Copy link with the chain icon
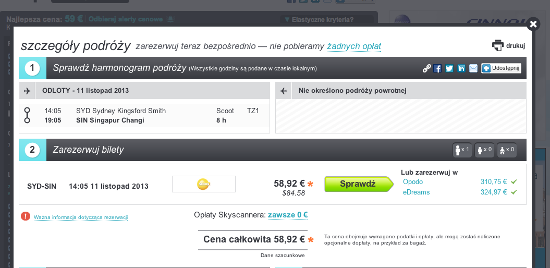This screenshot has height=268, width=550. tap(426, 68)
